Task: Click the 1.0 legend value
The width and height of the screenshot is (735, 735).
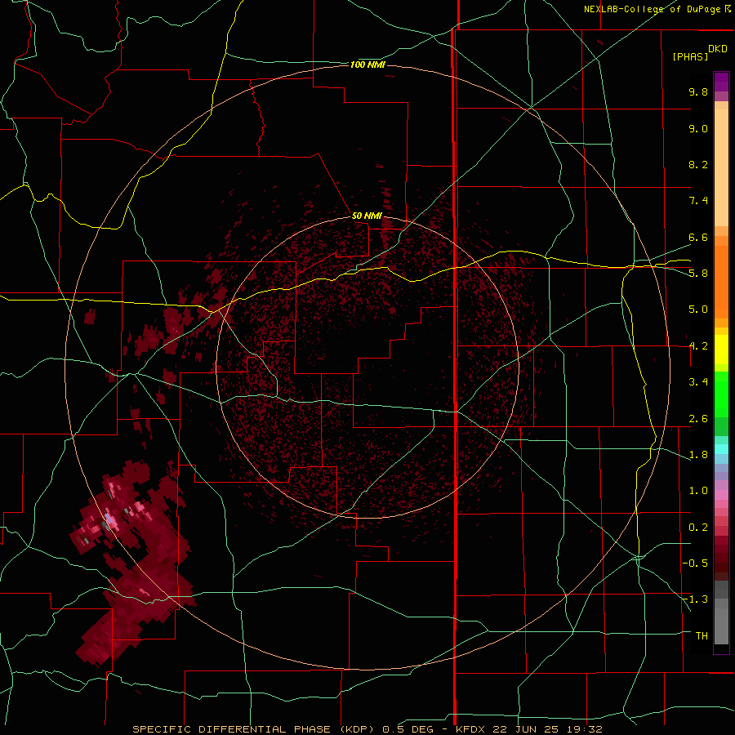Action: point(698,491)
